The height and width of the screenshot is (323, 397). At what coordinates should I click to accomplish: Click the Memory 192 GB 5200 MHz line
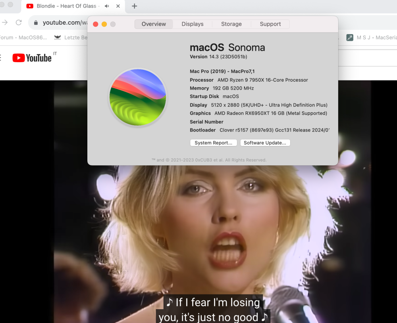[222, 88]
